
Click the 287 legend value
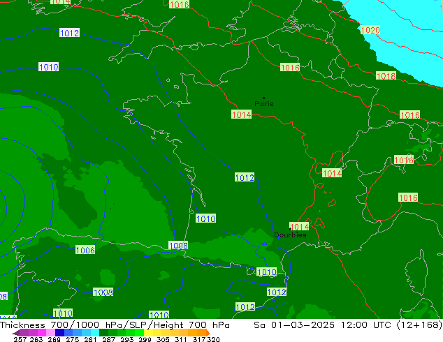108,339
